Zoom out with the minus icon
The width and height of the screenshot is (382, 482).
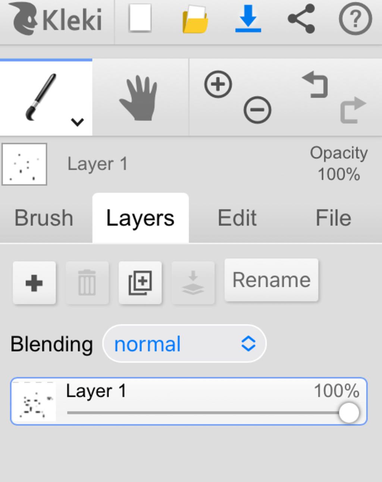pyautogui.click(x=257, y=110)
